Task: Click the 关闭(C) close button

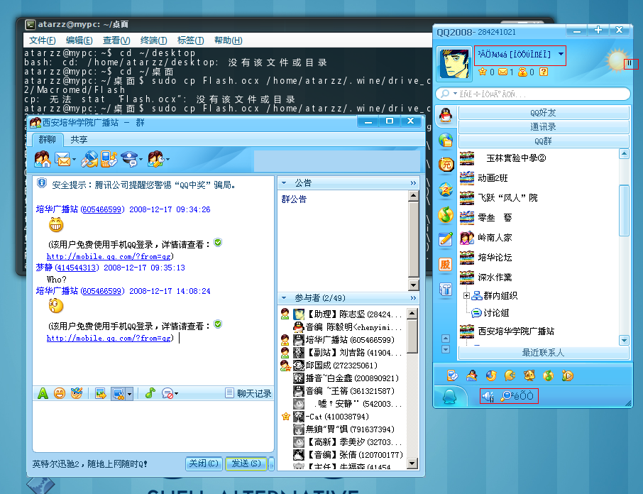Action: 204,463
